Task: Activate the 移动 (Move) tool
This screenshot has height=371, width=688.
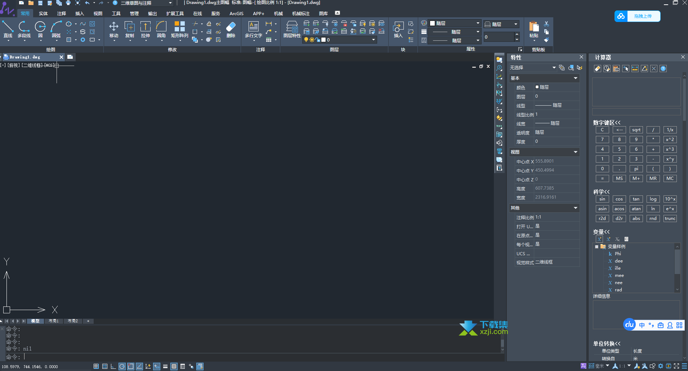Action: tap(114, 29)
